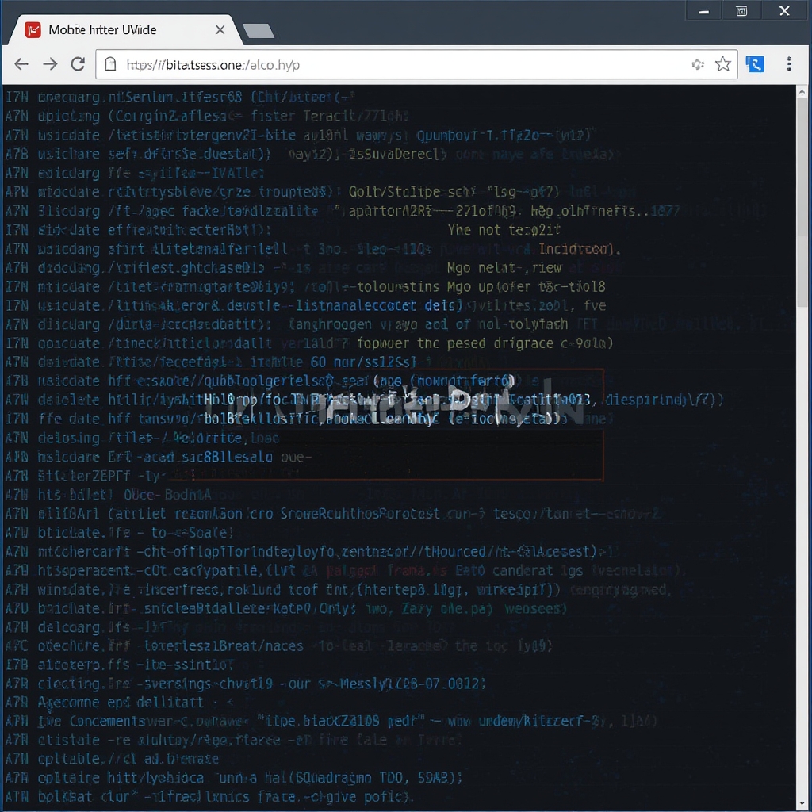
Task: Restore the window with maximize button
Action: pyautogui.click(x=741, y=10)
